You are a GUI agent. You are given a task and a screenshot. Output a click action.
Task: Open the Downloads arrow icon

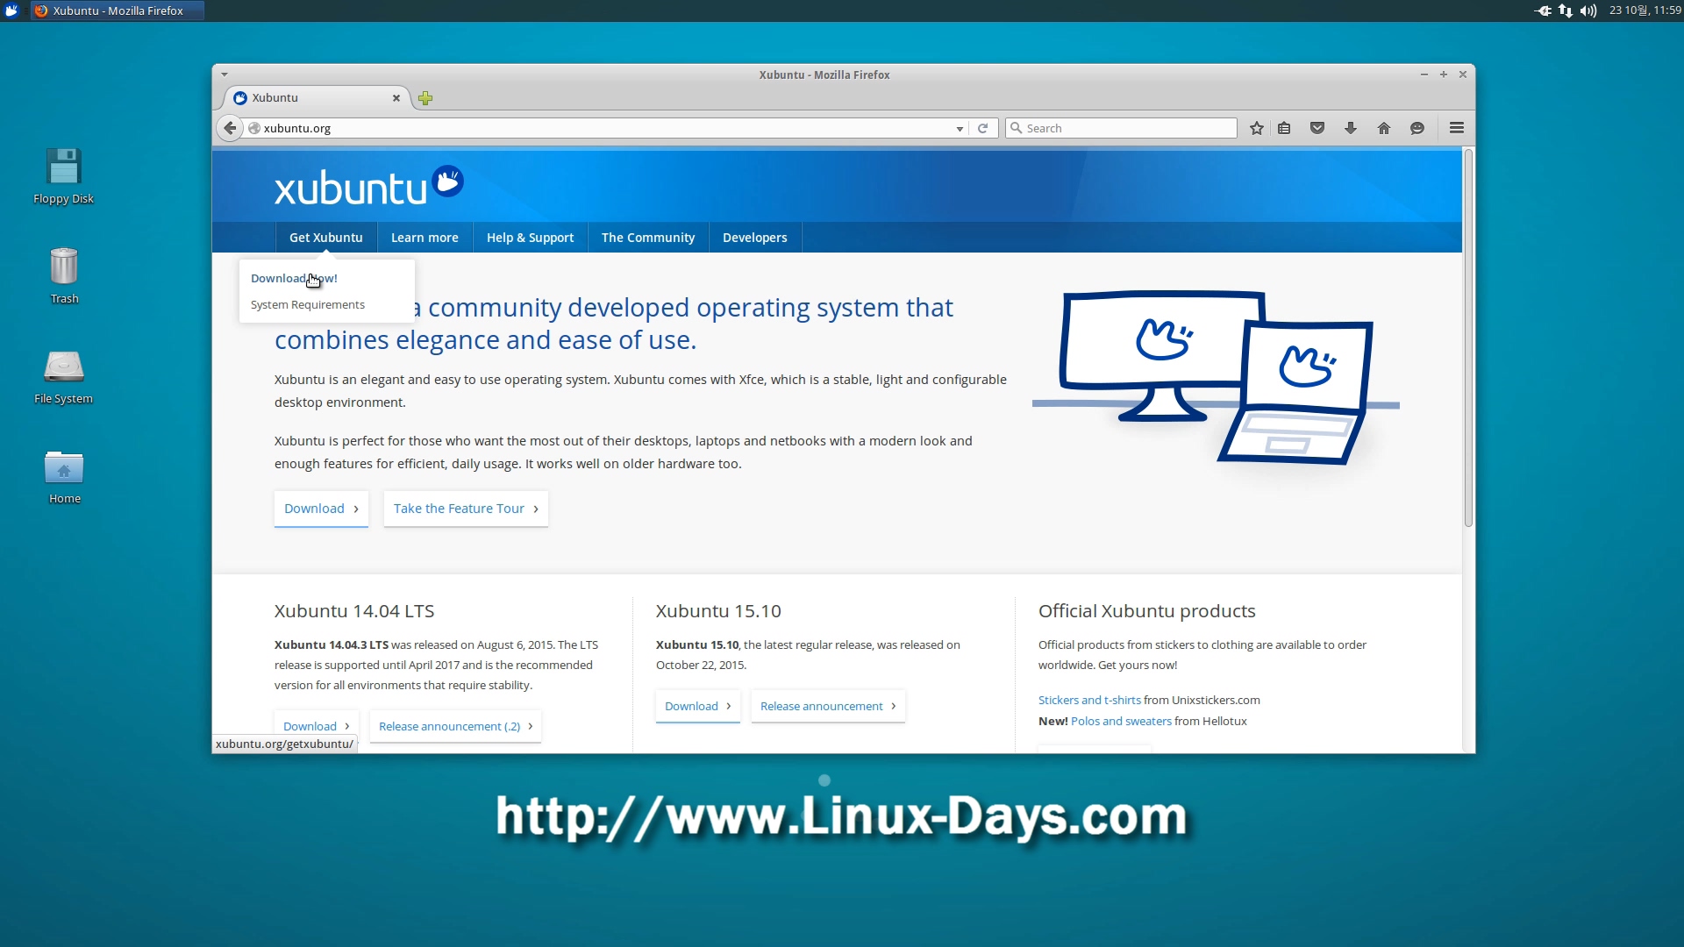coord(1351,128)
